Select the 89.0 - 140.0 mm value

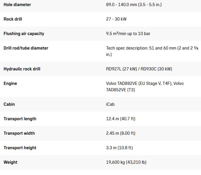[134, 5]
